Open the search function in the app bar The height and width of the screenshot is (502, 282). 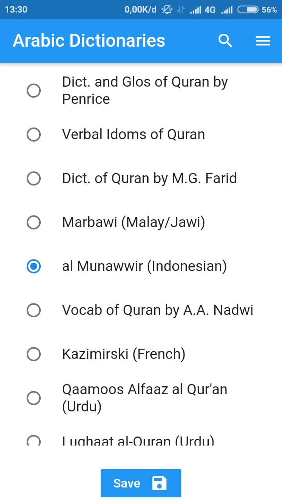(225, 40)
